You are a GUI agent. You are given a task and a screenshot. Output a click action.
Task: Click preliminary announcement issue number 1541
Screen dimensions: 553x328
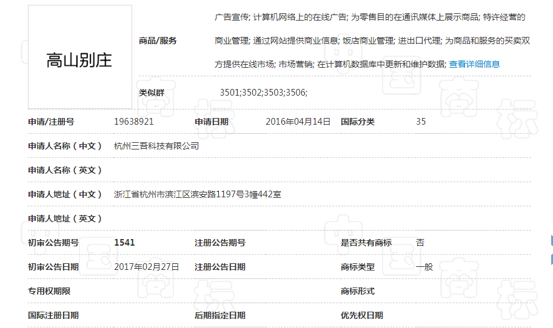click(x=124, y=243)
